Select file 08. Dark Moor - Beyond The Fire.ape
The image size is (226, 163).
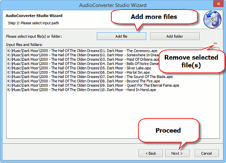[84, 81]
